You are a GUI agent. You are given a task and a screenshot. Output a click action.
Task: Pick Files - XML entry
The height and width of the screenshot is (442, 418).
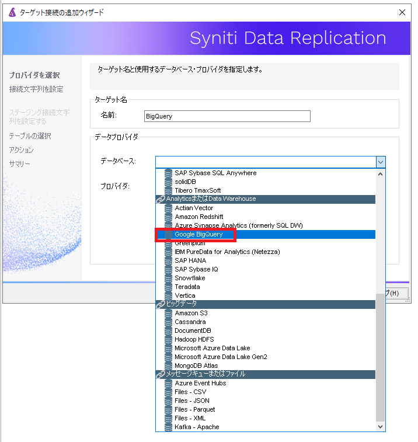266,418
